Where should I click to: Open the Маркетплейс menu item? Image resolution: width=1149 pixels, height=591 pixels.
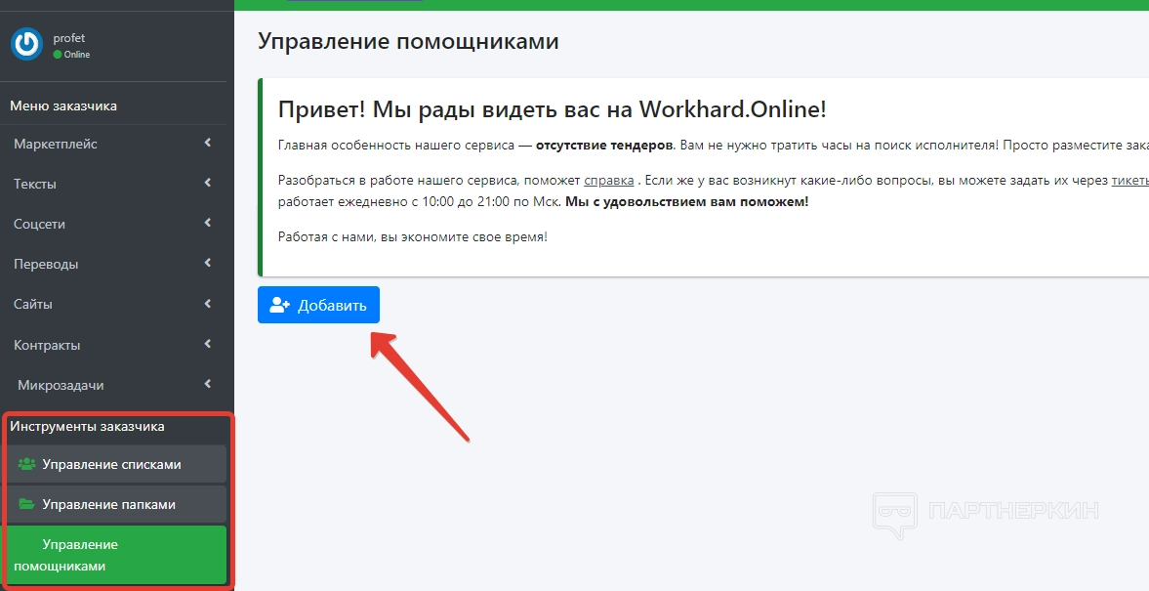[113, 144]
